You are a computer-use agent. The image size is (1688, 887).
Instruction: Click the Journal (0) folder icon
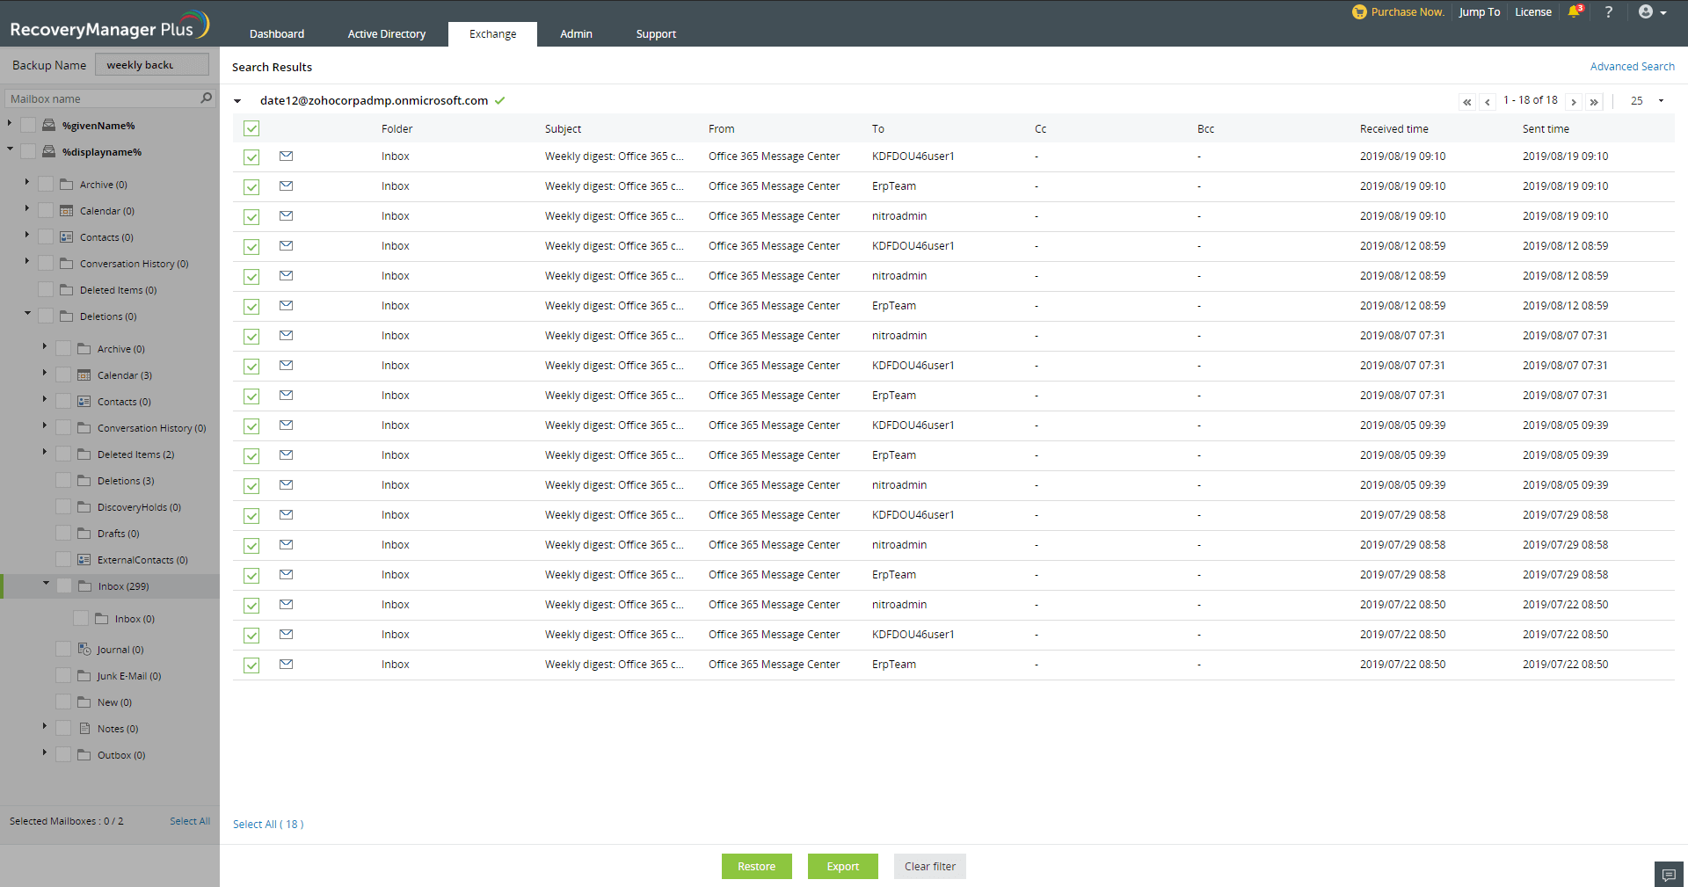(84, 650)
